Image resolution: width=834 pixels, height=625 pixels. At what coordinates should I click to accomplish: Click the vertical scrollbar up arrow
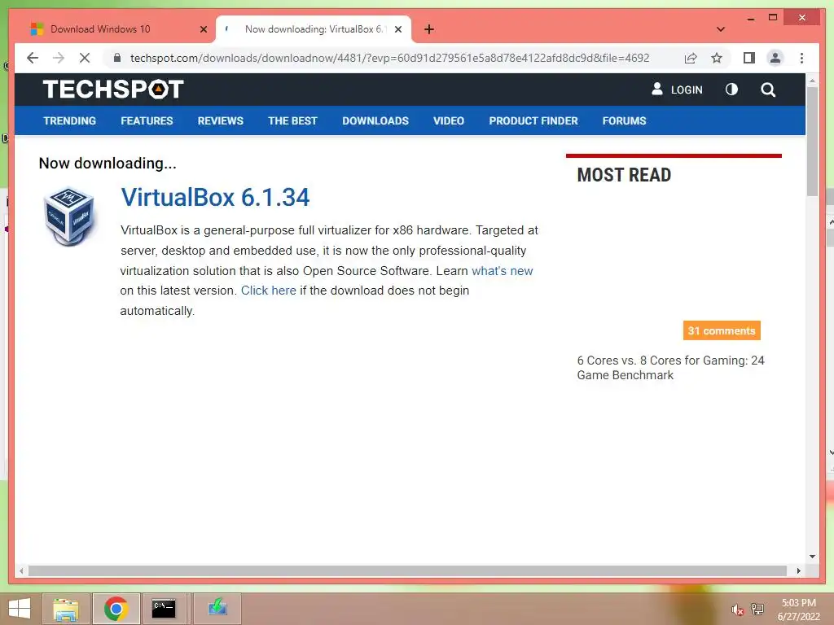(812, 81)
